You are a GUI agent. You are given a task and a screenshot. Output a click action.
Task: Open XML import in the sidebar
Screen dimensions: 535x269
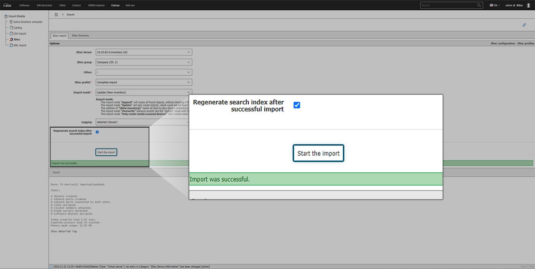(x=19, y=45)
